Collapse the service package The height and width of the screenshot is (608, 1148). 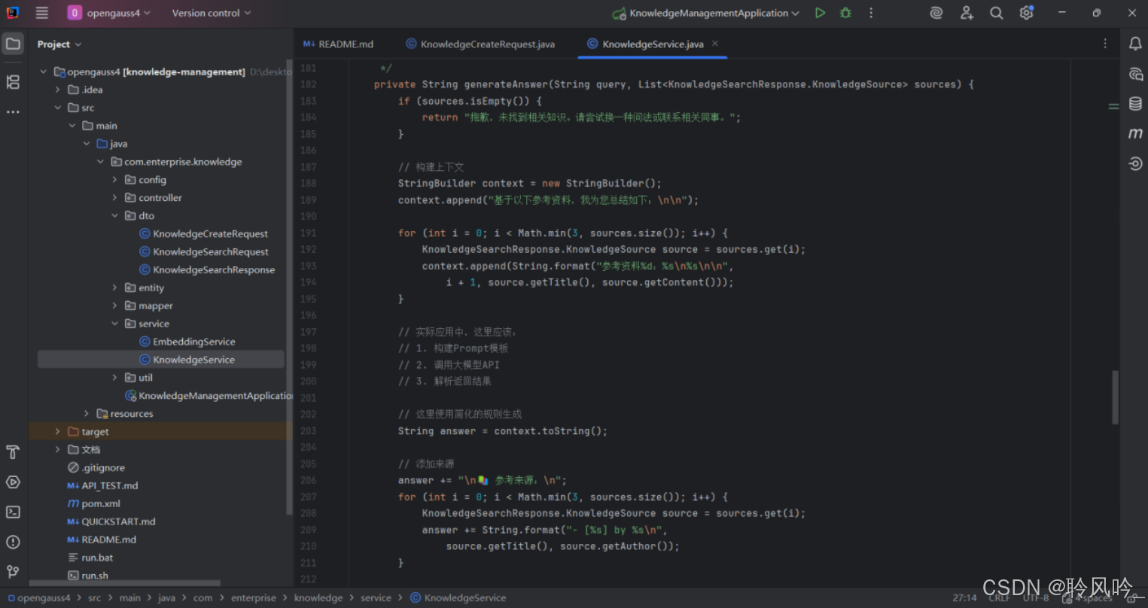tap(115, 324)
